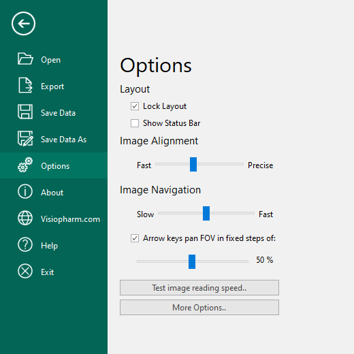Open the About menu entry
354x354 pixels.
[x=54, y=192]
